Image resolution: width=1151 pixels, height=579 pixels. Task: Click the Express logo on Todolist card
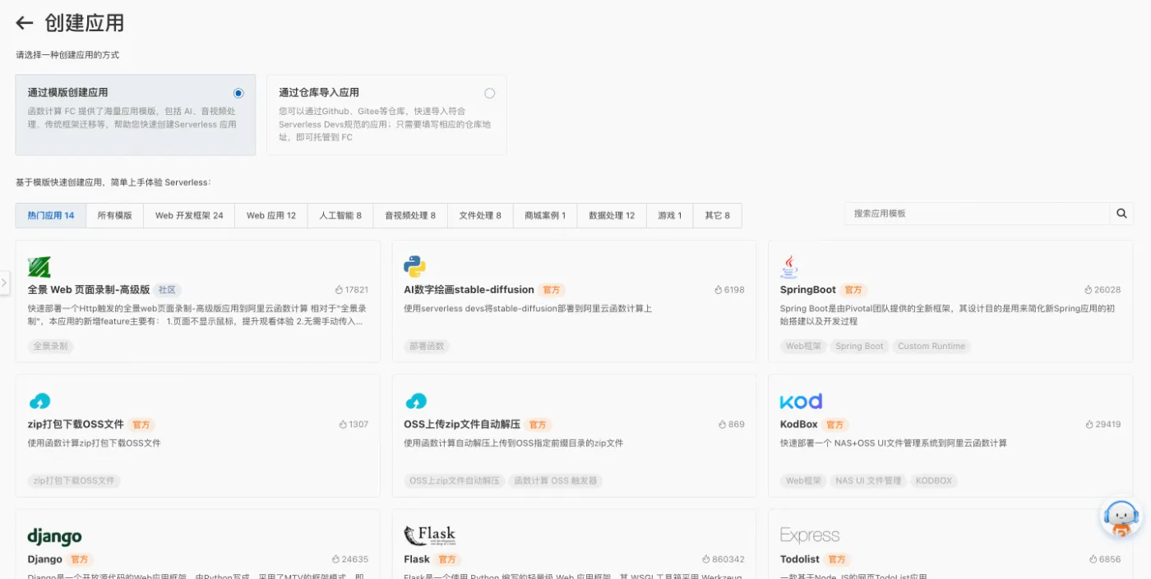pos(810,535)
